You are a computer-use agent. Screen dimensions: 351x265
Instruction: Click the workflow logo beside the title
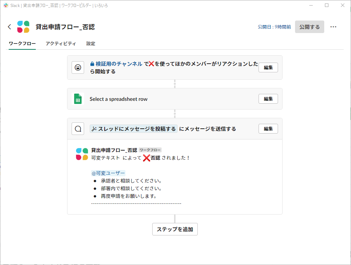pyautogui.click(x=23, y=27)
